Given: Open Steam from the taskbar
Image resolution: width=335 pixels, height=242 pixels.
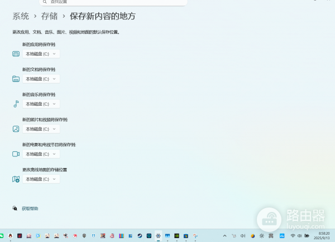Looking at the screenshot, I should tap(140, 236).
